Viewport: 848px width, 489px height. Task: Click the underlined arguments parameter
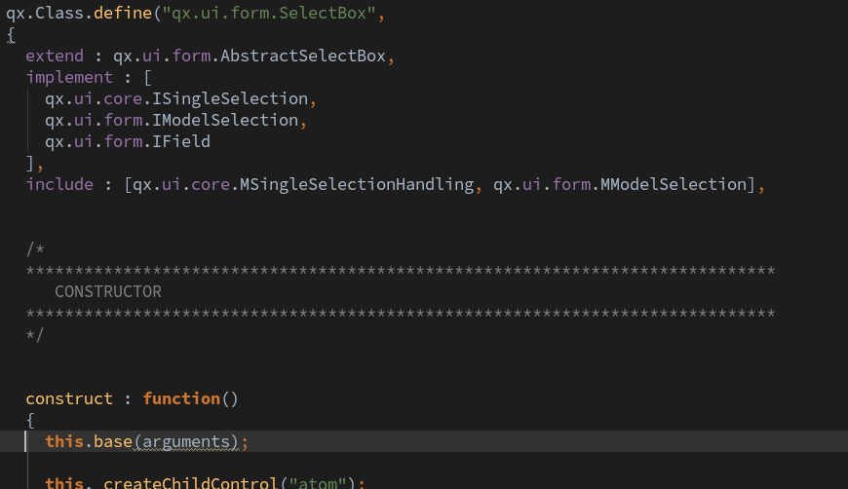click(186, 441)
